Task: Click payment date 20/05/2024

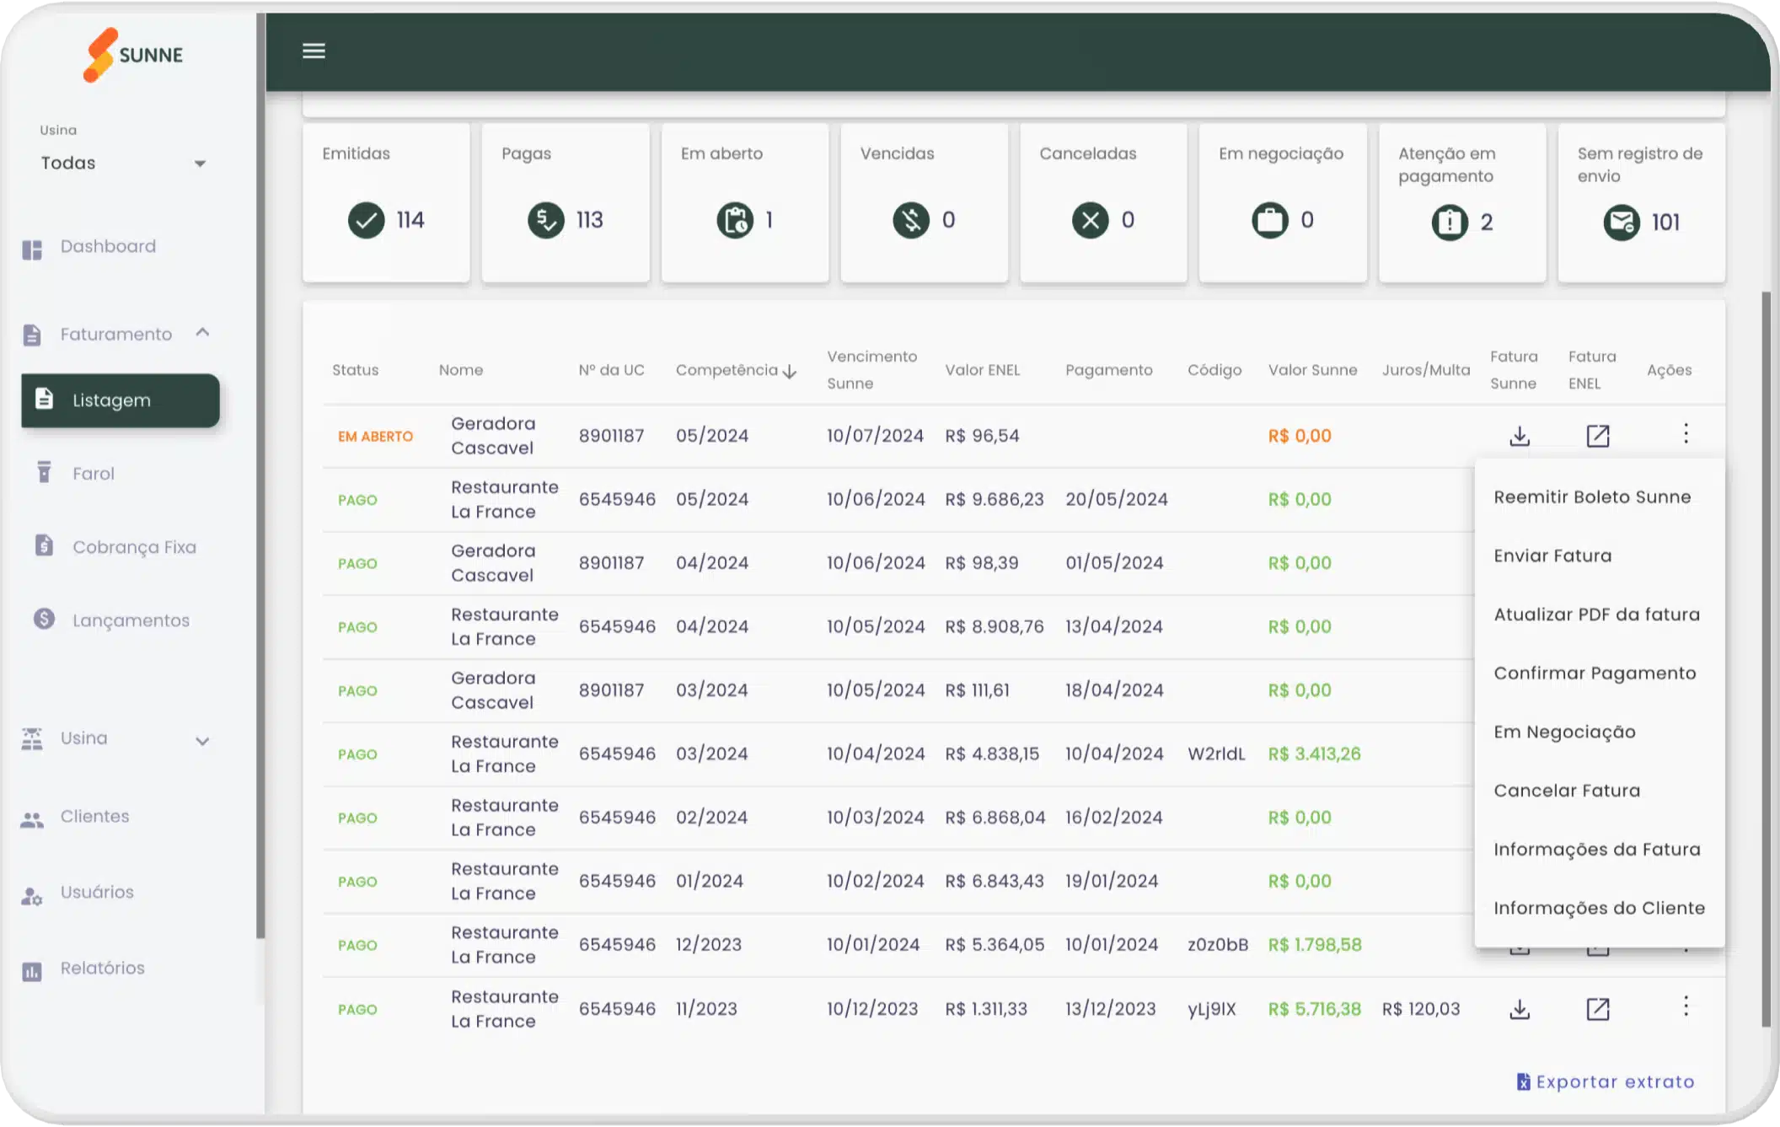Action: click(x=1116, y=499)
